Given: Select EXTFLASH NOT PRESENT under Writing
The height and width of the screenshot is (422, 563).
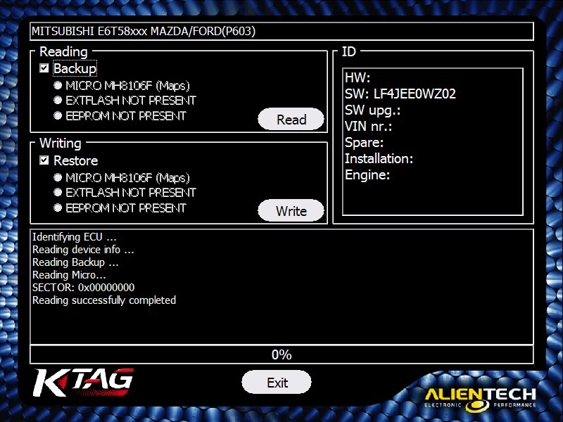Looking at the screenshot, I should pyautogui.click(x=58, y=192).
